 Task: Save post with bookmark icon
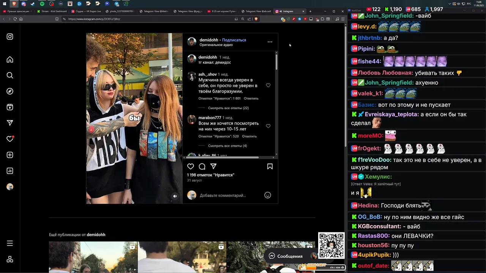pyautogui.click(x=270, y=166)
